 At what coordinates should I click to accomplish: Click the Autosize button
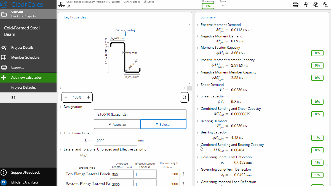117,124
